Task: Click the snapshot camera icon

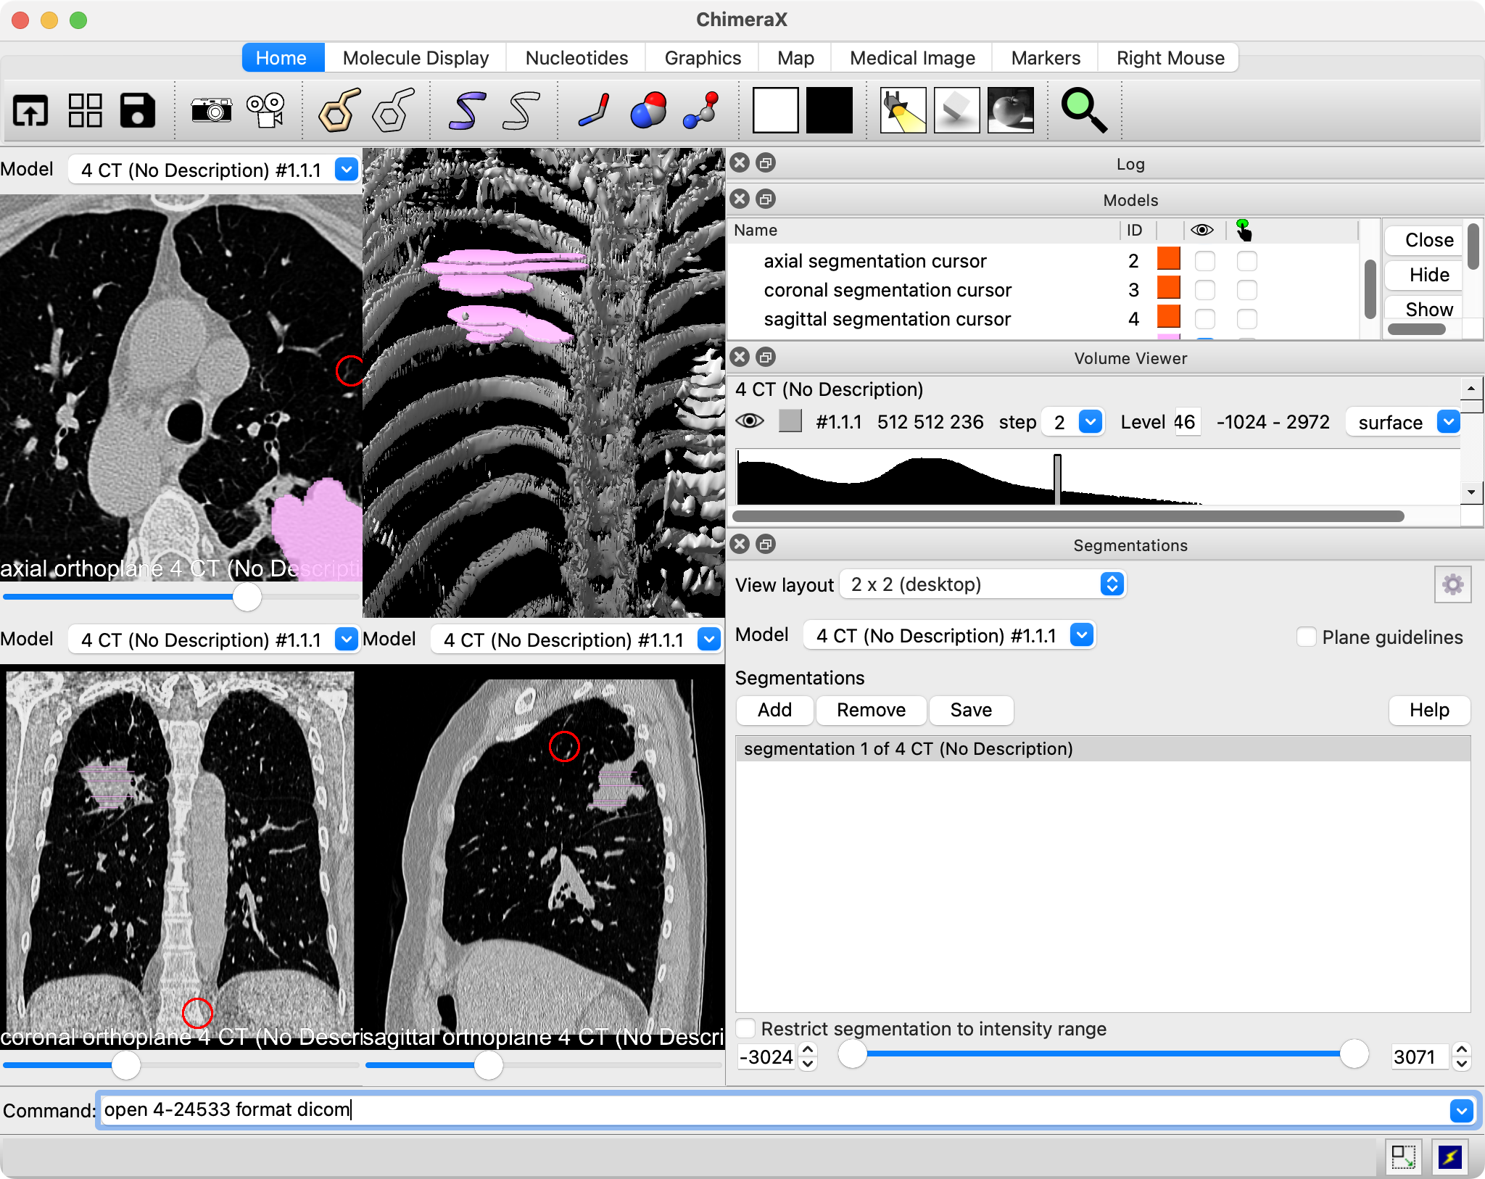Action: [211, 110]
